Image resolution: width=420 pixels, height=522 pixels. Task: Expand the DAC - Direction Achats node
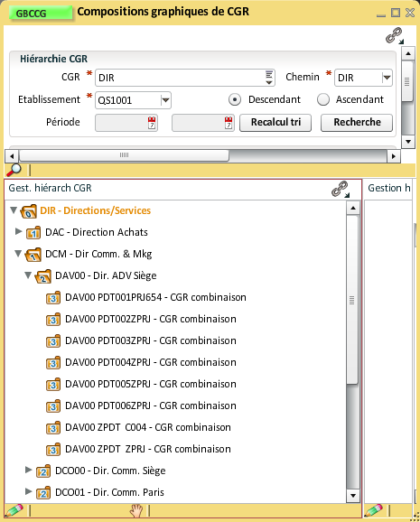pyautogui.click(x=19, y=231)
